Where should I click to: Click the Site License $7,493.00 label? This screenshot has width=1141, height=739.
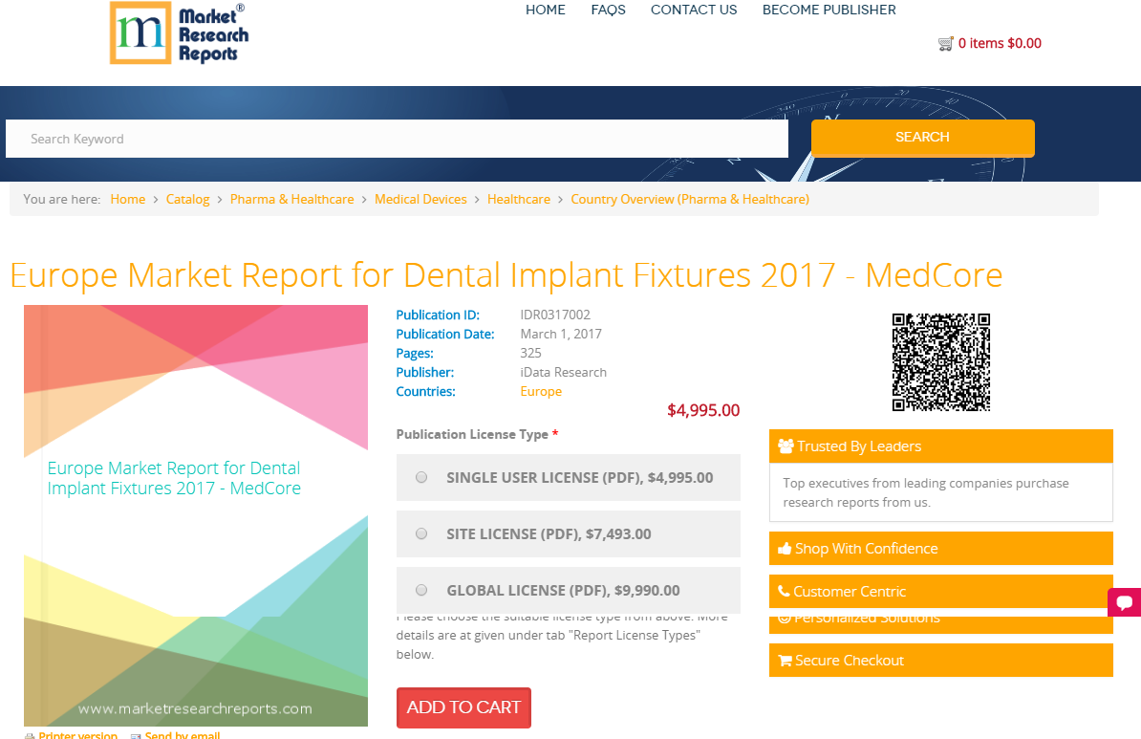(549, 533)
